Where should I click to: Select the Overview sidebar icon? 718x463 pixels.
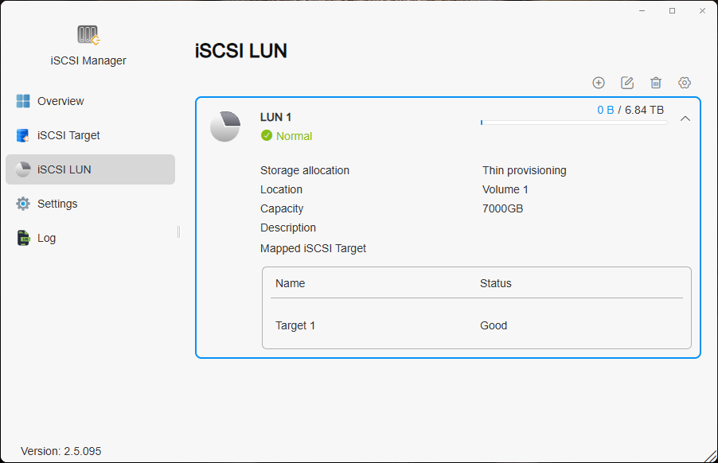pos(22,101)
